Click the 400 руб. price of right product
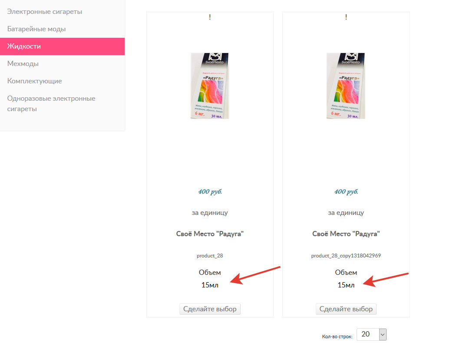Screen dimensions: 456x343 (x=346, y=191)
